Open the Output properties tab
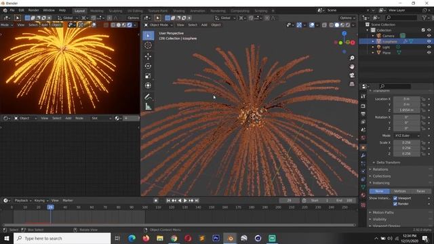Screen dimensions: 434x244 (363, 114)
